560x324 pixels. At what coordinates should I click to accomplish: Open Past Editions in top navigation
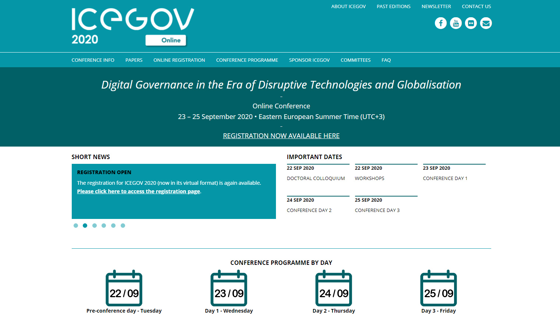[393, 7]
